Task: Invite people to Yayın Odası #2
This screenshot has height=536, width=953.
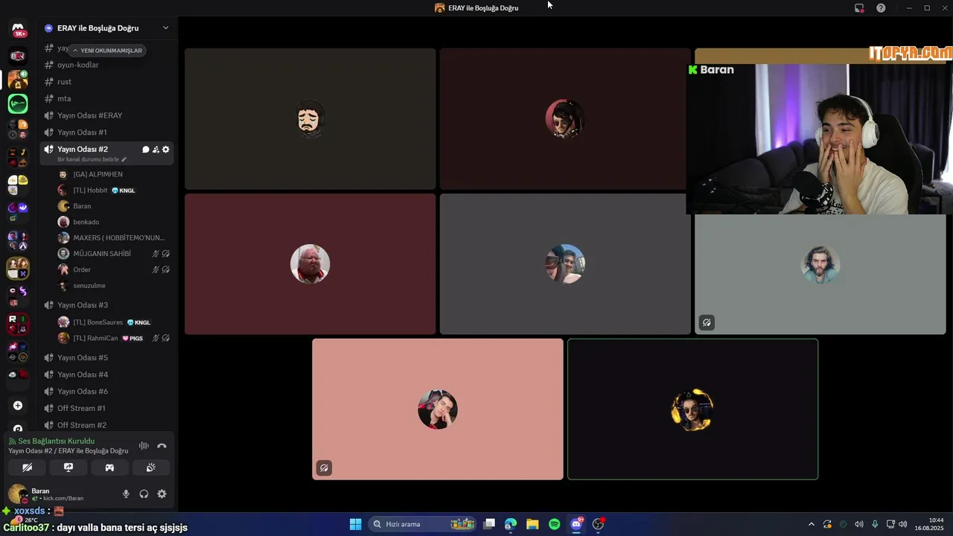Action: pyautogui.click(x=156, y=150)
